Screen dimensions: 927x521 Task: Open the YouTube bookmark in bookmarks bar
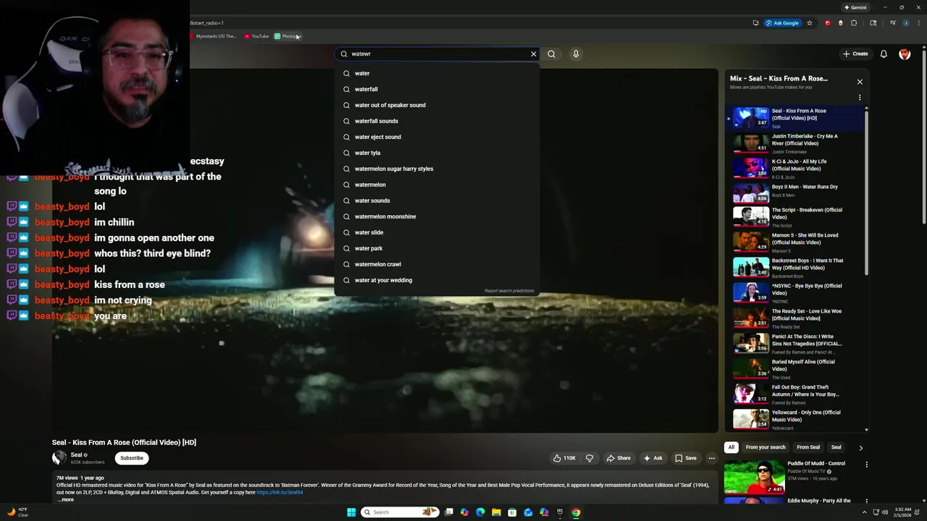pos(256,36)
